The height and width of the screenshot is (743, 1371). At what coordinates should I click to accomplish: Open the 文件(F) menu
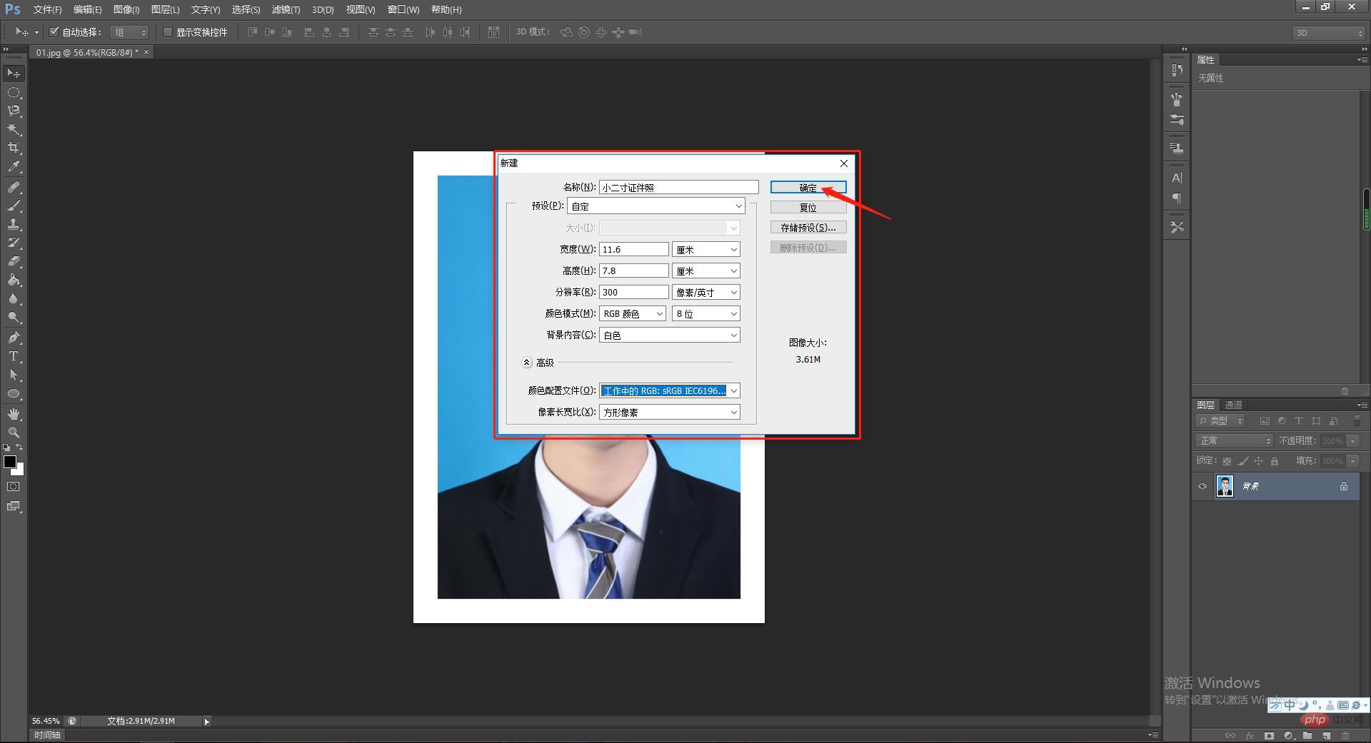[x=47, y=9]
